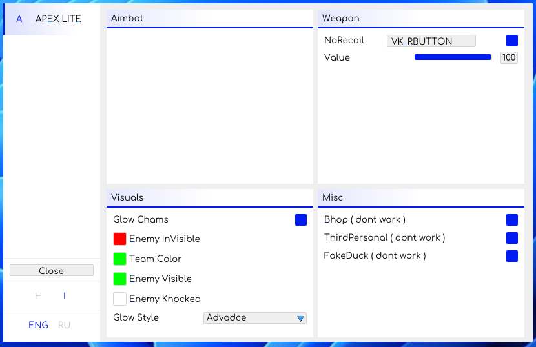The width and height of the screenshot is (536, 347).
Task: Click the 'I' option in sidebar
Action: 65,297
